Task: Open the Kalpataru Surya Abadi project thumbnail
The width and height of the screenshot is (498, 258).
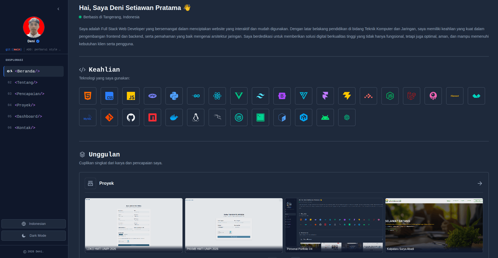Action: 434,225
